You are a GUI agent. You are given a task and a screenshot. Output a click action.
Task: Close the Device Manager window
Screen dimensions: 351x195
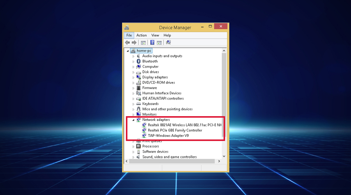[x=221, y=26]
